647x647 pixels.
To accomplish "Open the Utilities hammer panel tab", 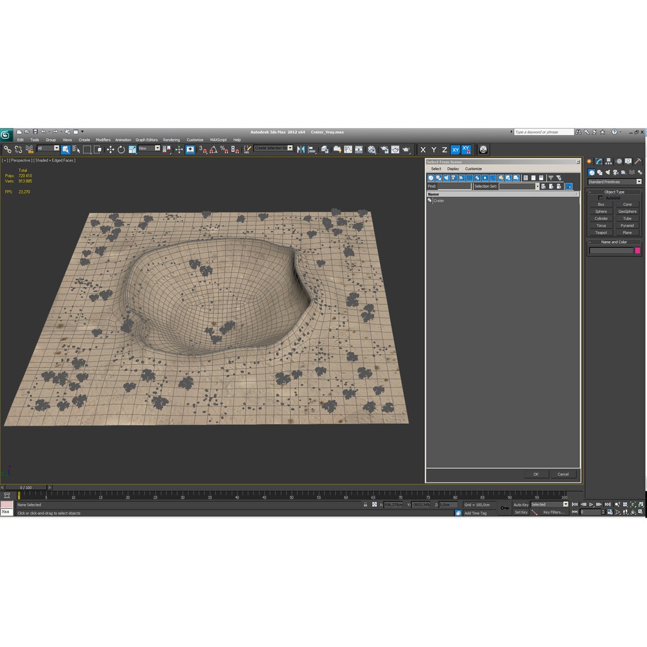I will click(637, 161).
